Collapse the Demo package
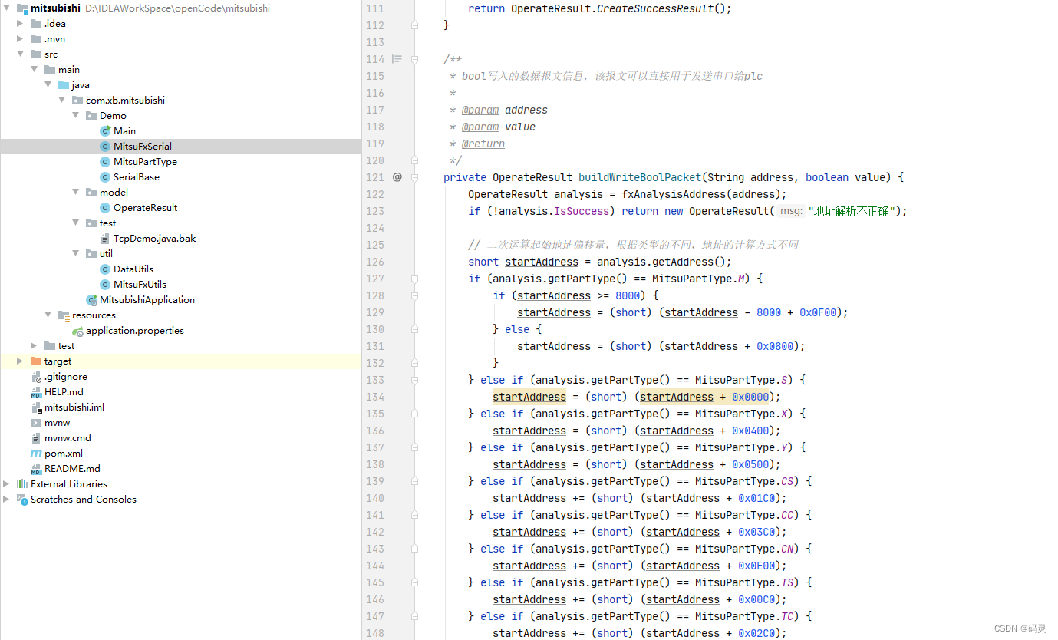Viewport: 1058px width, 640px height. point(76,116)
